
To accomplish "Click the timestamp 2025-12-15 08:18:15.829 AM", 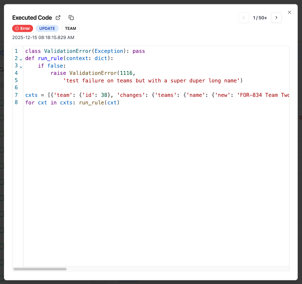I will tap(43, 37).
